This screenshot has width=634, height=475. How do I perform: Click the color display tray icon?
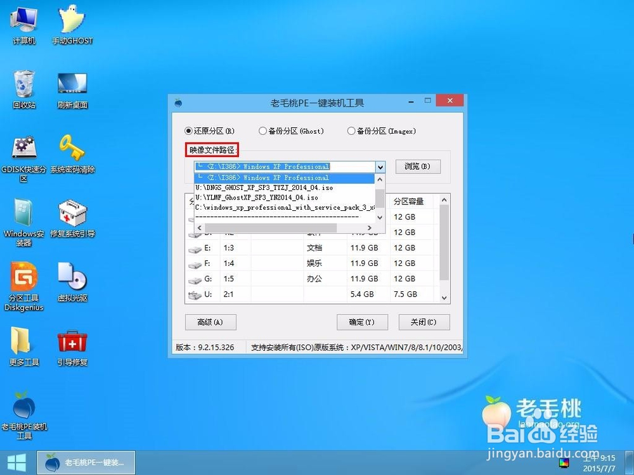(x=564, y=462)
